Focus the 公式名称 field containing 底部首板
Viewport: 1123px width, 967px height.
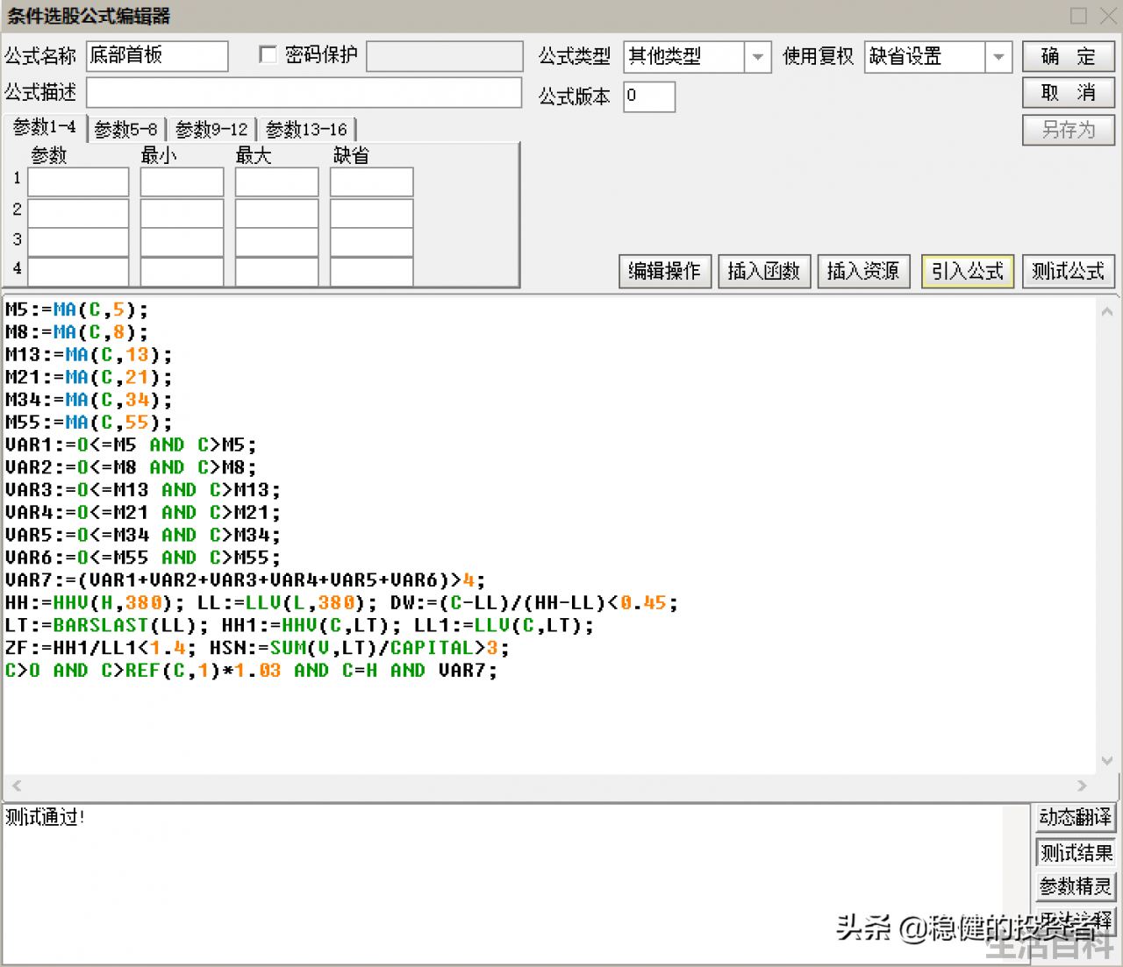point(157,56)
